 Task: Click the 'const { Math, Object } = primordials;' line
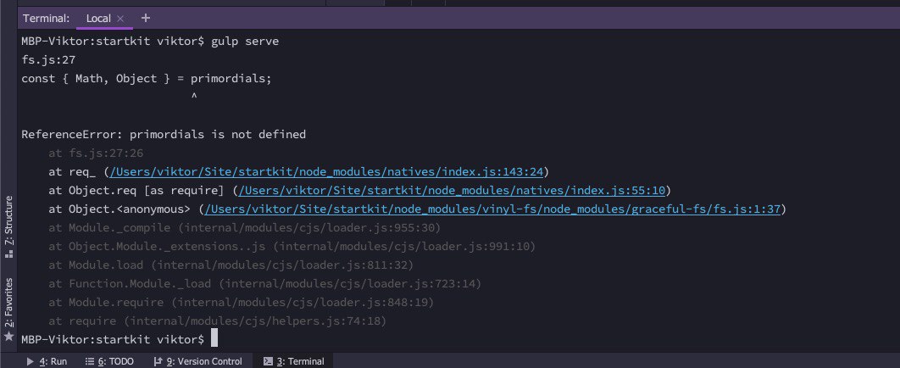[147, 79]
